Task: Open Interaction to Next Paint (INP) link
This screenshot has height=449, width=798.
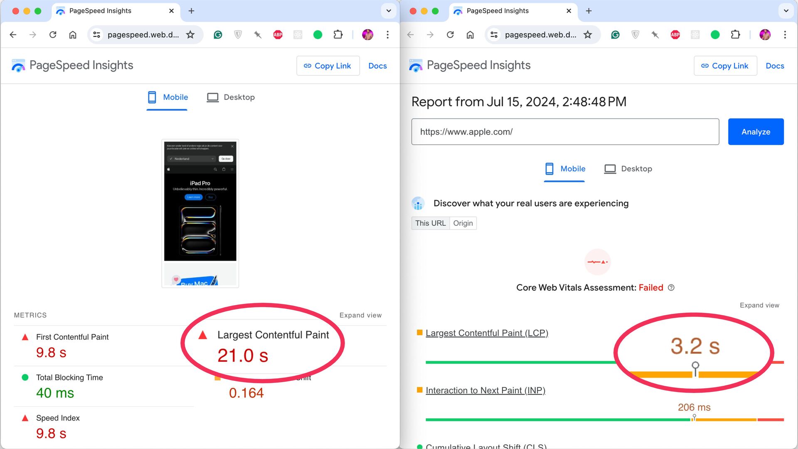Action: click(x=485, y=390)
